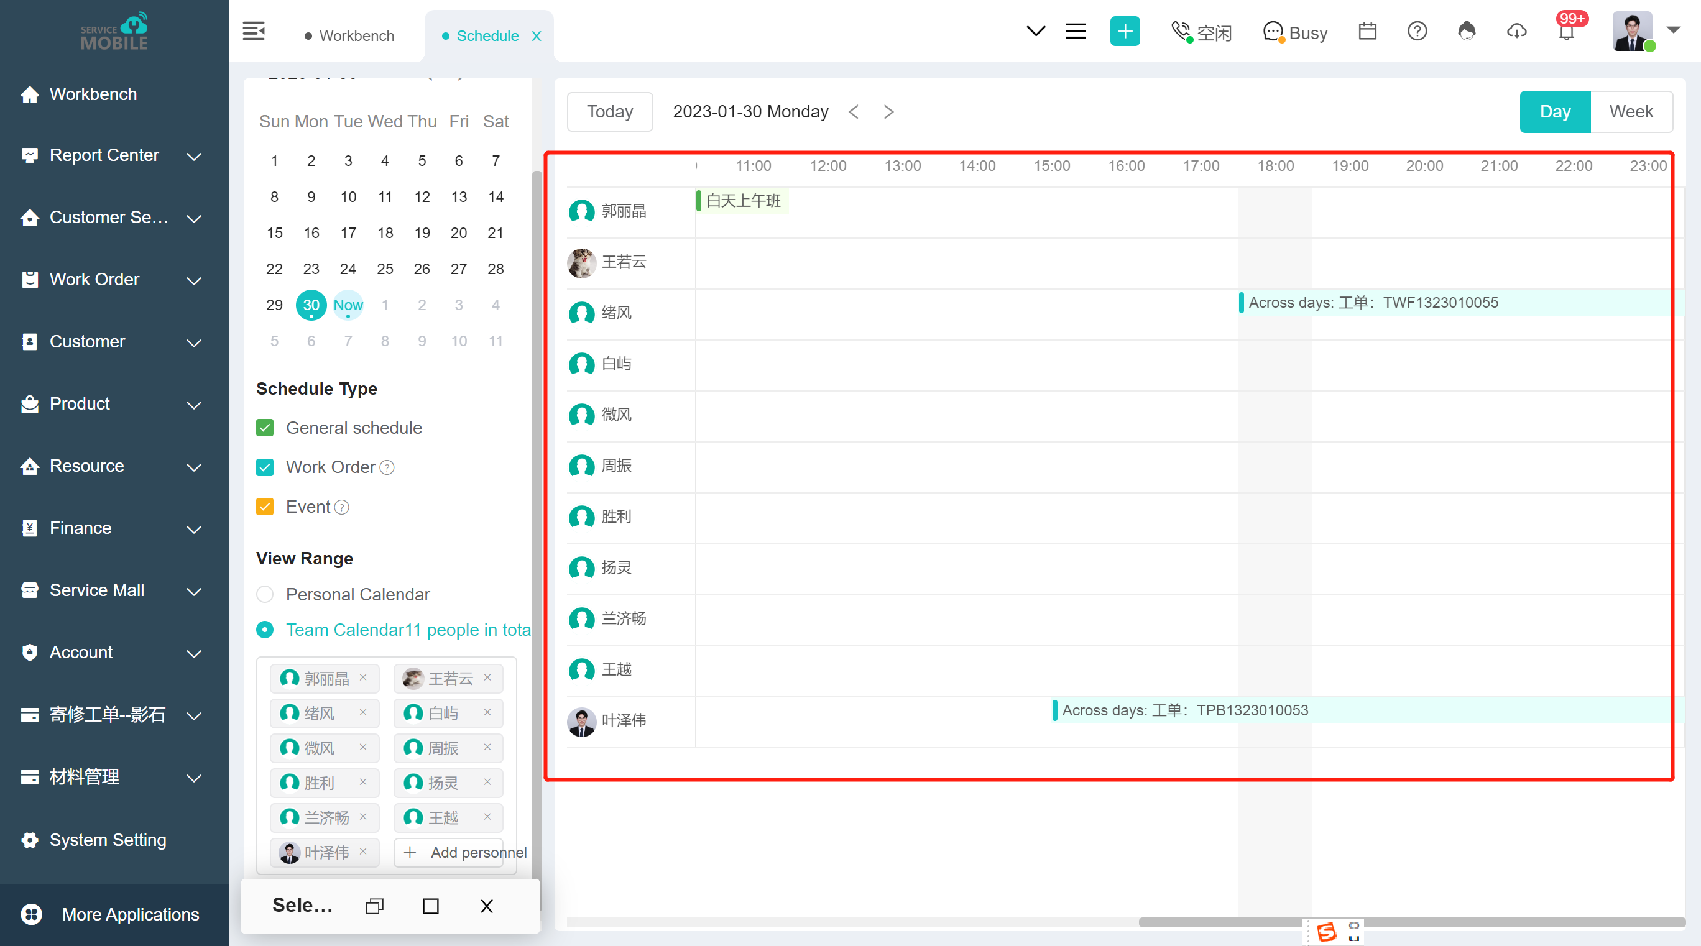This screenshot has height=946, width=1701.
Task: Select date 30 in mini calendar
Action: click(311, 305)
